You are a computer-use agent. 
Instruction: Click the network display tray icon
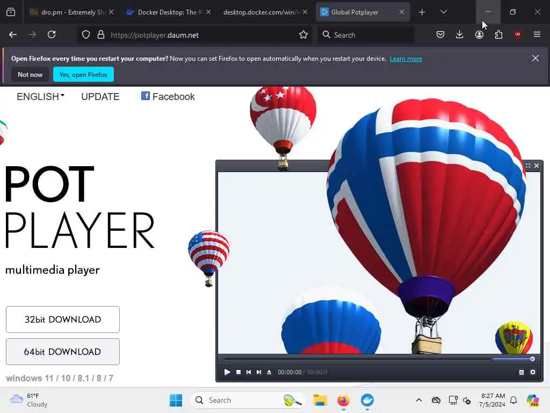(x=453, y=400)
